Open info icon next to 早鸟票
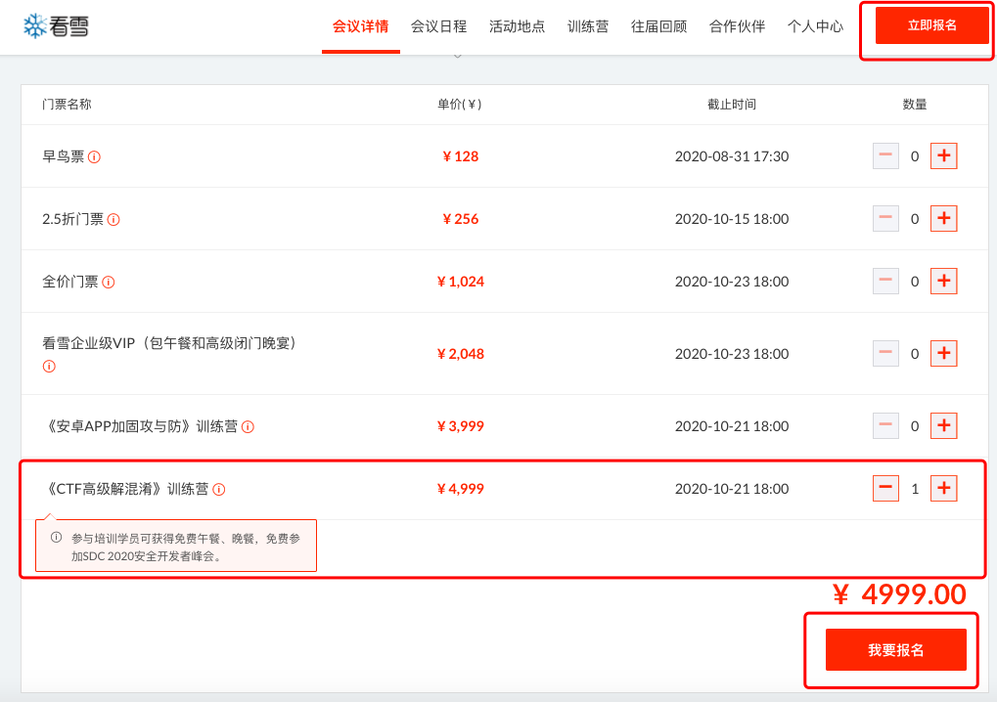997x702 pixels. [94, 156]
